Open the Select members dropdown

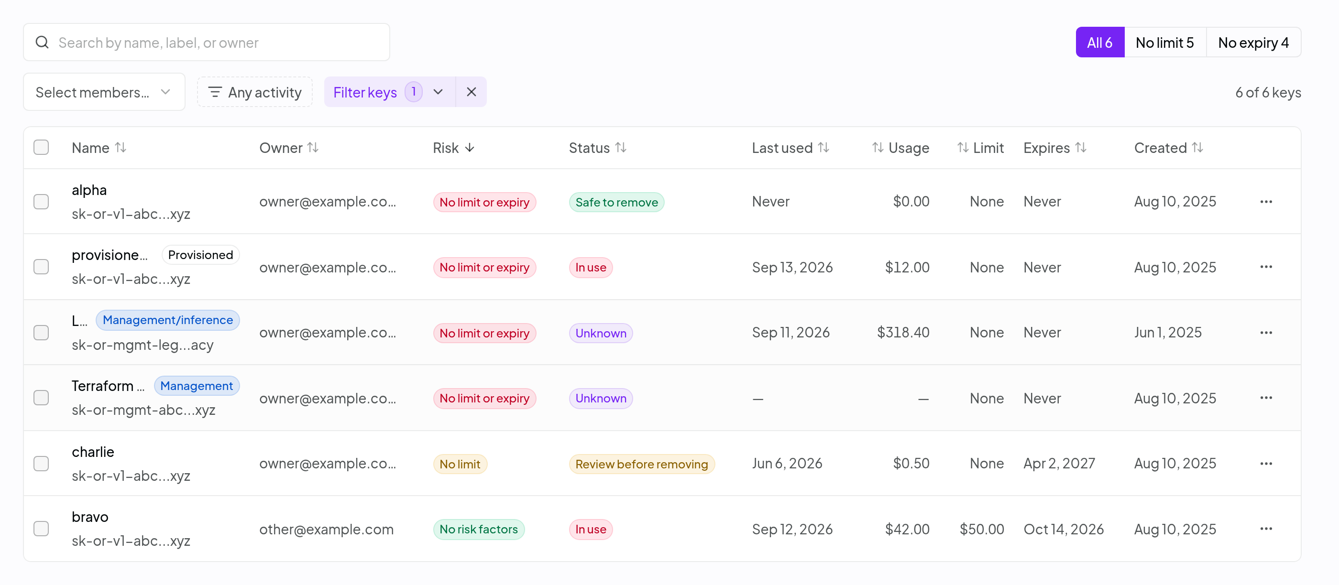(104, 92)
